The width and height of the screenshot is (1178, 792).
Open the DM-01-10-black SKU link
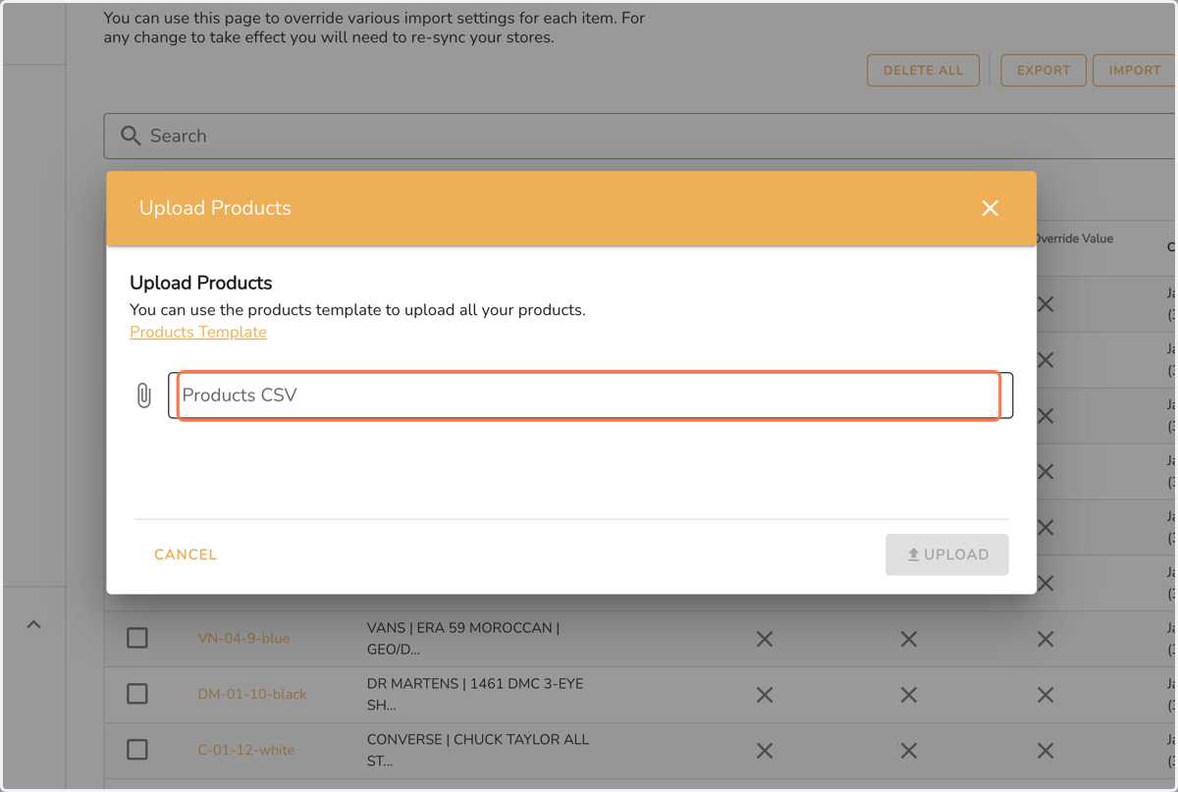click(x=252, y=694)
